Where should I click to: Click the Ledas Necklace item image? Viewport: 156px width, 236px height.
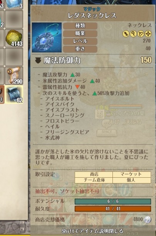tap(47, 37)
